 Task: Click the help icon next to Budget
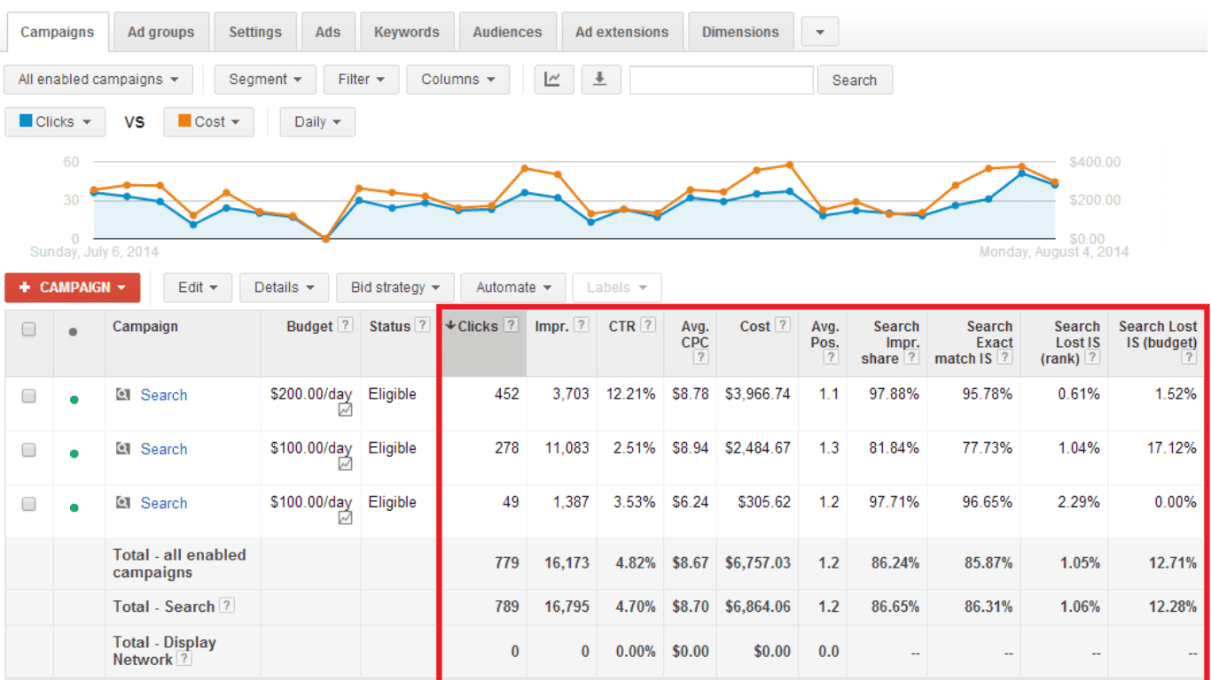[346, 326]
